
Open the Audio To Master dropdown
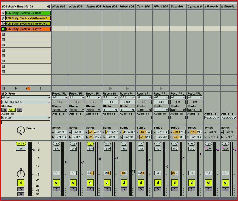click(26, 117)
